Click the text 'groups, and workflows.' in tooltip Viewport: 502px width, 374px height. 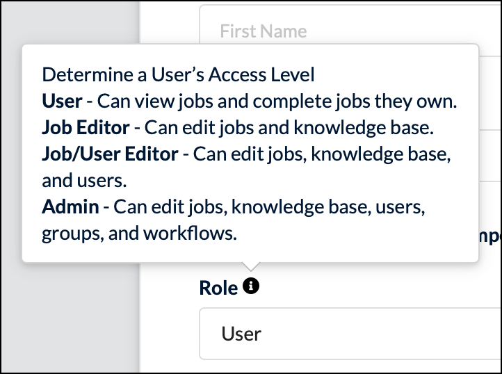point(140,234)
